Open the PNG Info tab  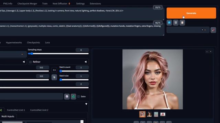tap(8, 4)
